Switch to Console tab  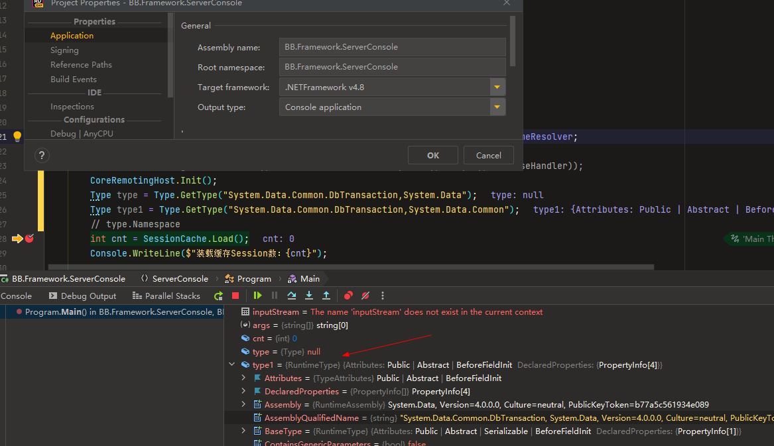pos(16,296)
